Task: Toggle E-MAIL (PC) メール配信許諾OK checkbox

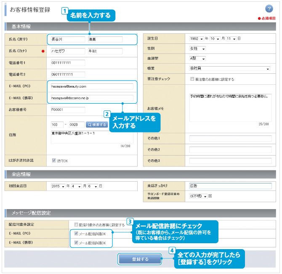Action: pos(76,234)
